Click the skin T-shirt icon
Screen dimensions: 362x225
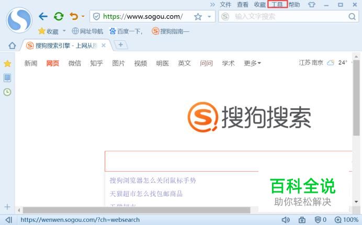tap(312, 4)
